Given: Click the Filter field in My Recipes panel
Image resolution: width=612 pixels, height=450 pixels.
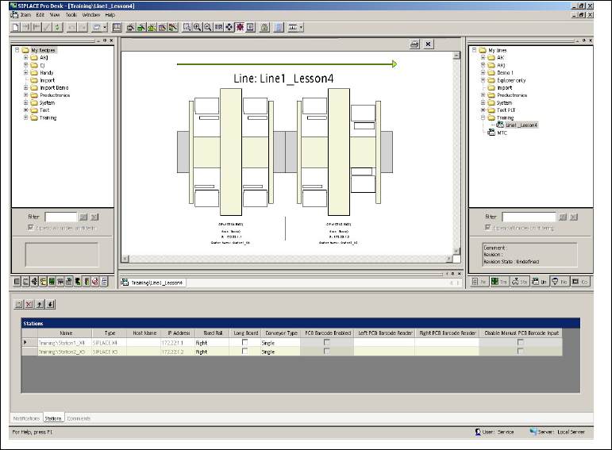Looking at the screenshot, I should point(61,217).
